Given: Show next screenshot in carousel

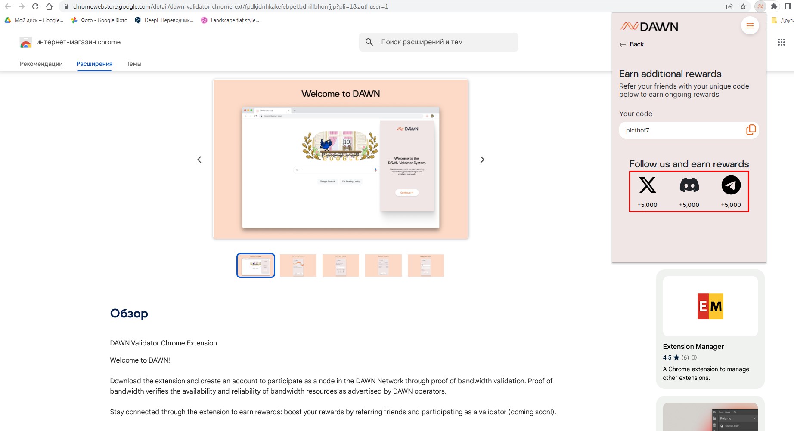Looking at the screenshot, I should pos(482,160).
